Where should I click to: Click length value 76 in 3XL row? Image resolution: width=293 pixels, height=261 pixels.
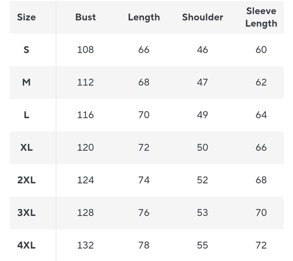(144, 212)
